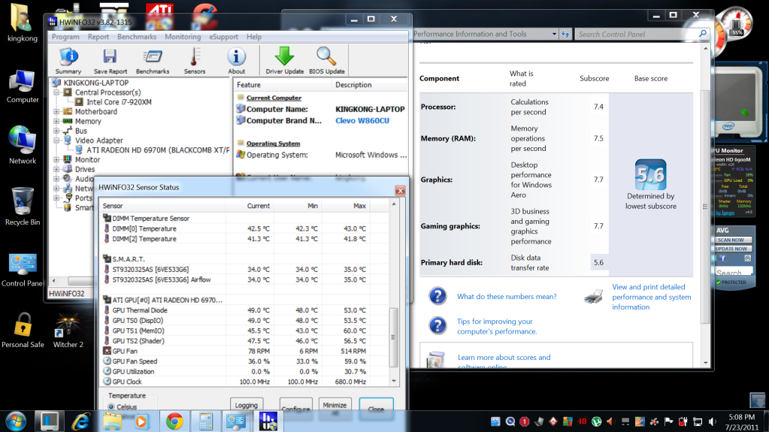
Task: Click the UPDATE NOW button in AVG gadget
Action: click(731, 249)
